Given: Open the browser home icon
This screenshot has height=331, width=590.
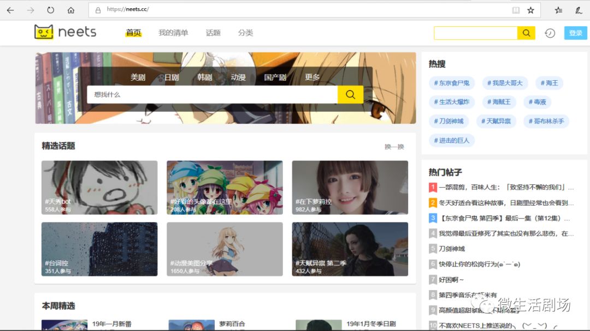Looking at the screenshot, I should coord(70,10).
